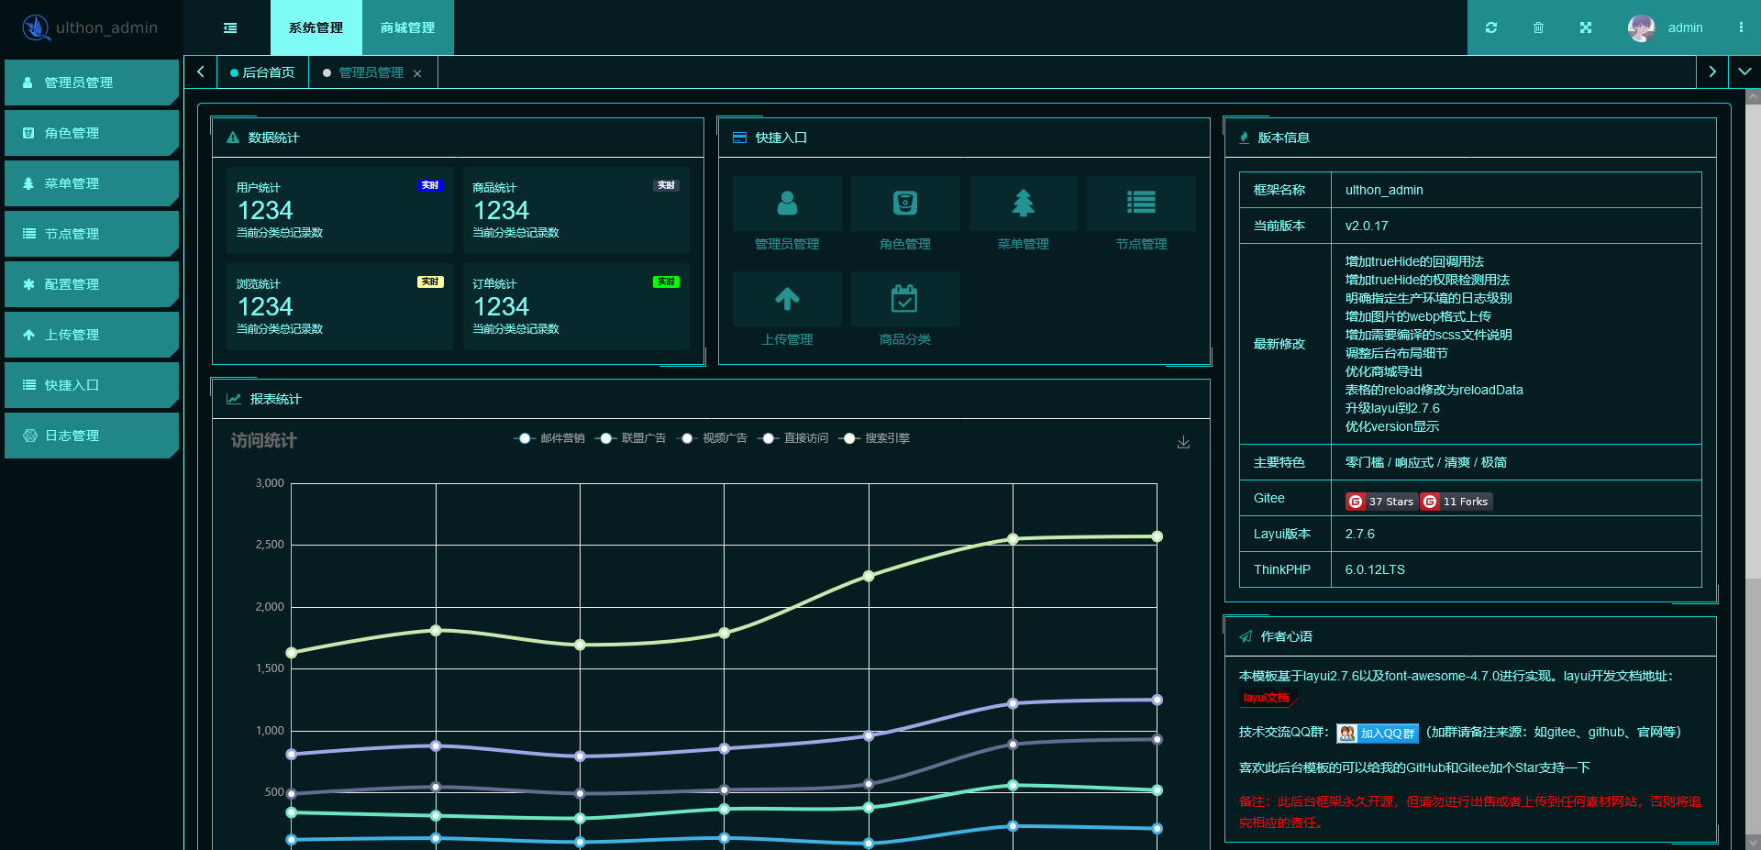The image size is (1761, 850).
Task: Click the scrollbar down arrow
Action: (x=1753, y=842)
